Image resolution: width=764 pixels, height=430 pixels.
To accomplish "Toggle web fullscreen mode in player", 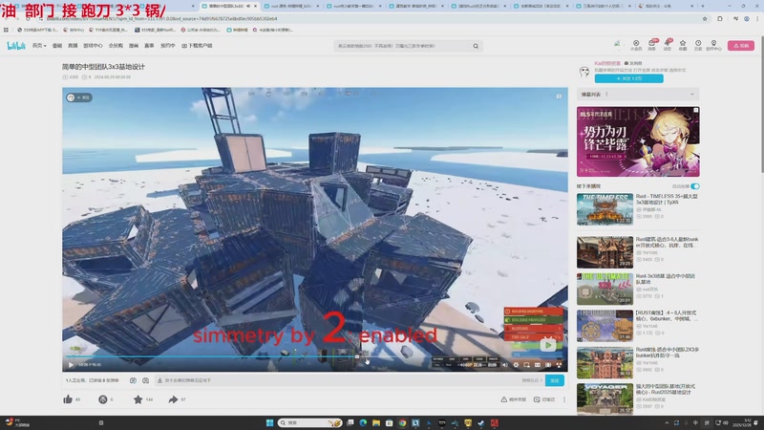I will tap(548, 365).
